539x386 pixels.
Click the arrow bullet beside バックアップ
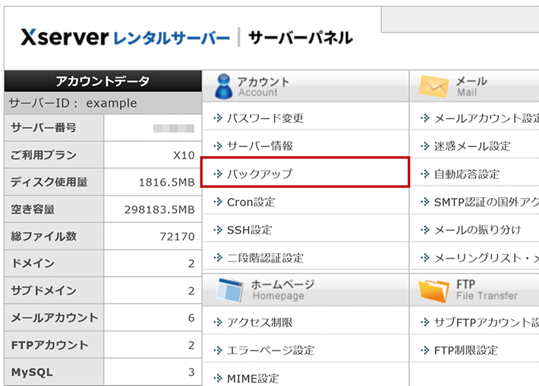[218, 174]
